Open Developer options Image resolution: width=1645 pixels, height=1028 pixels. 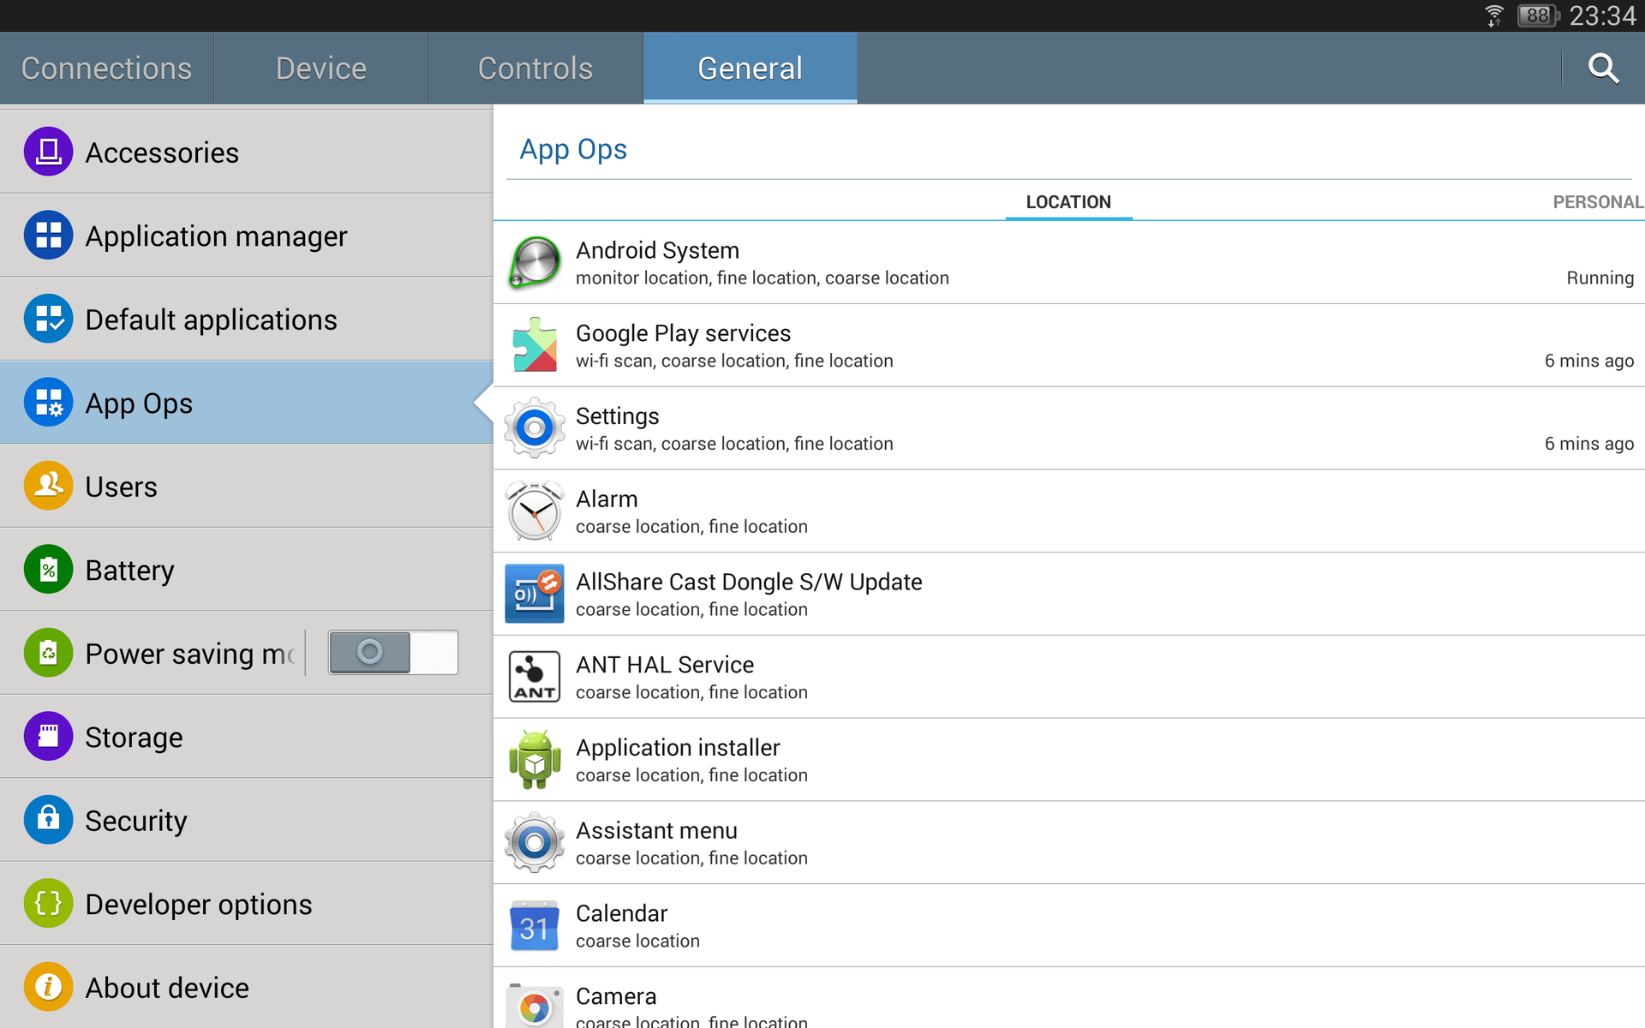pos(247,903)
